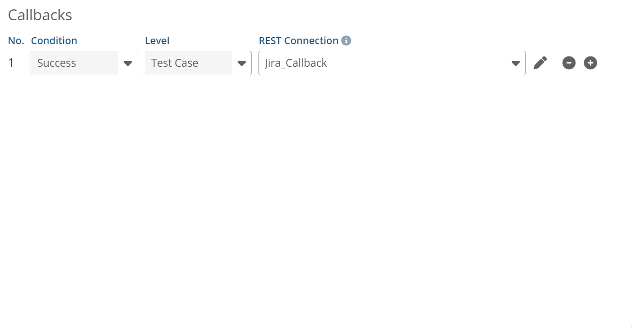Click the plus icon to add a callback
Image resolution: width=632 pixels, height=327 pixels.
tap(590, 63)
